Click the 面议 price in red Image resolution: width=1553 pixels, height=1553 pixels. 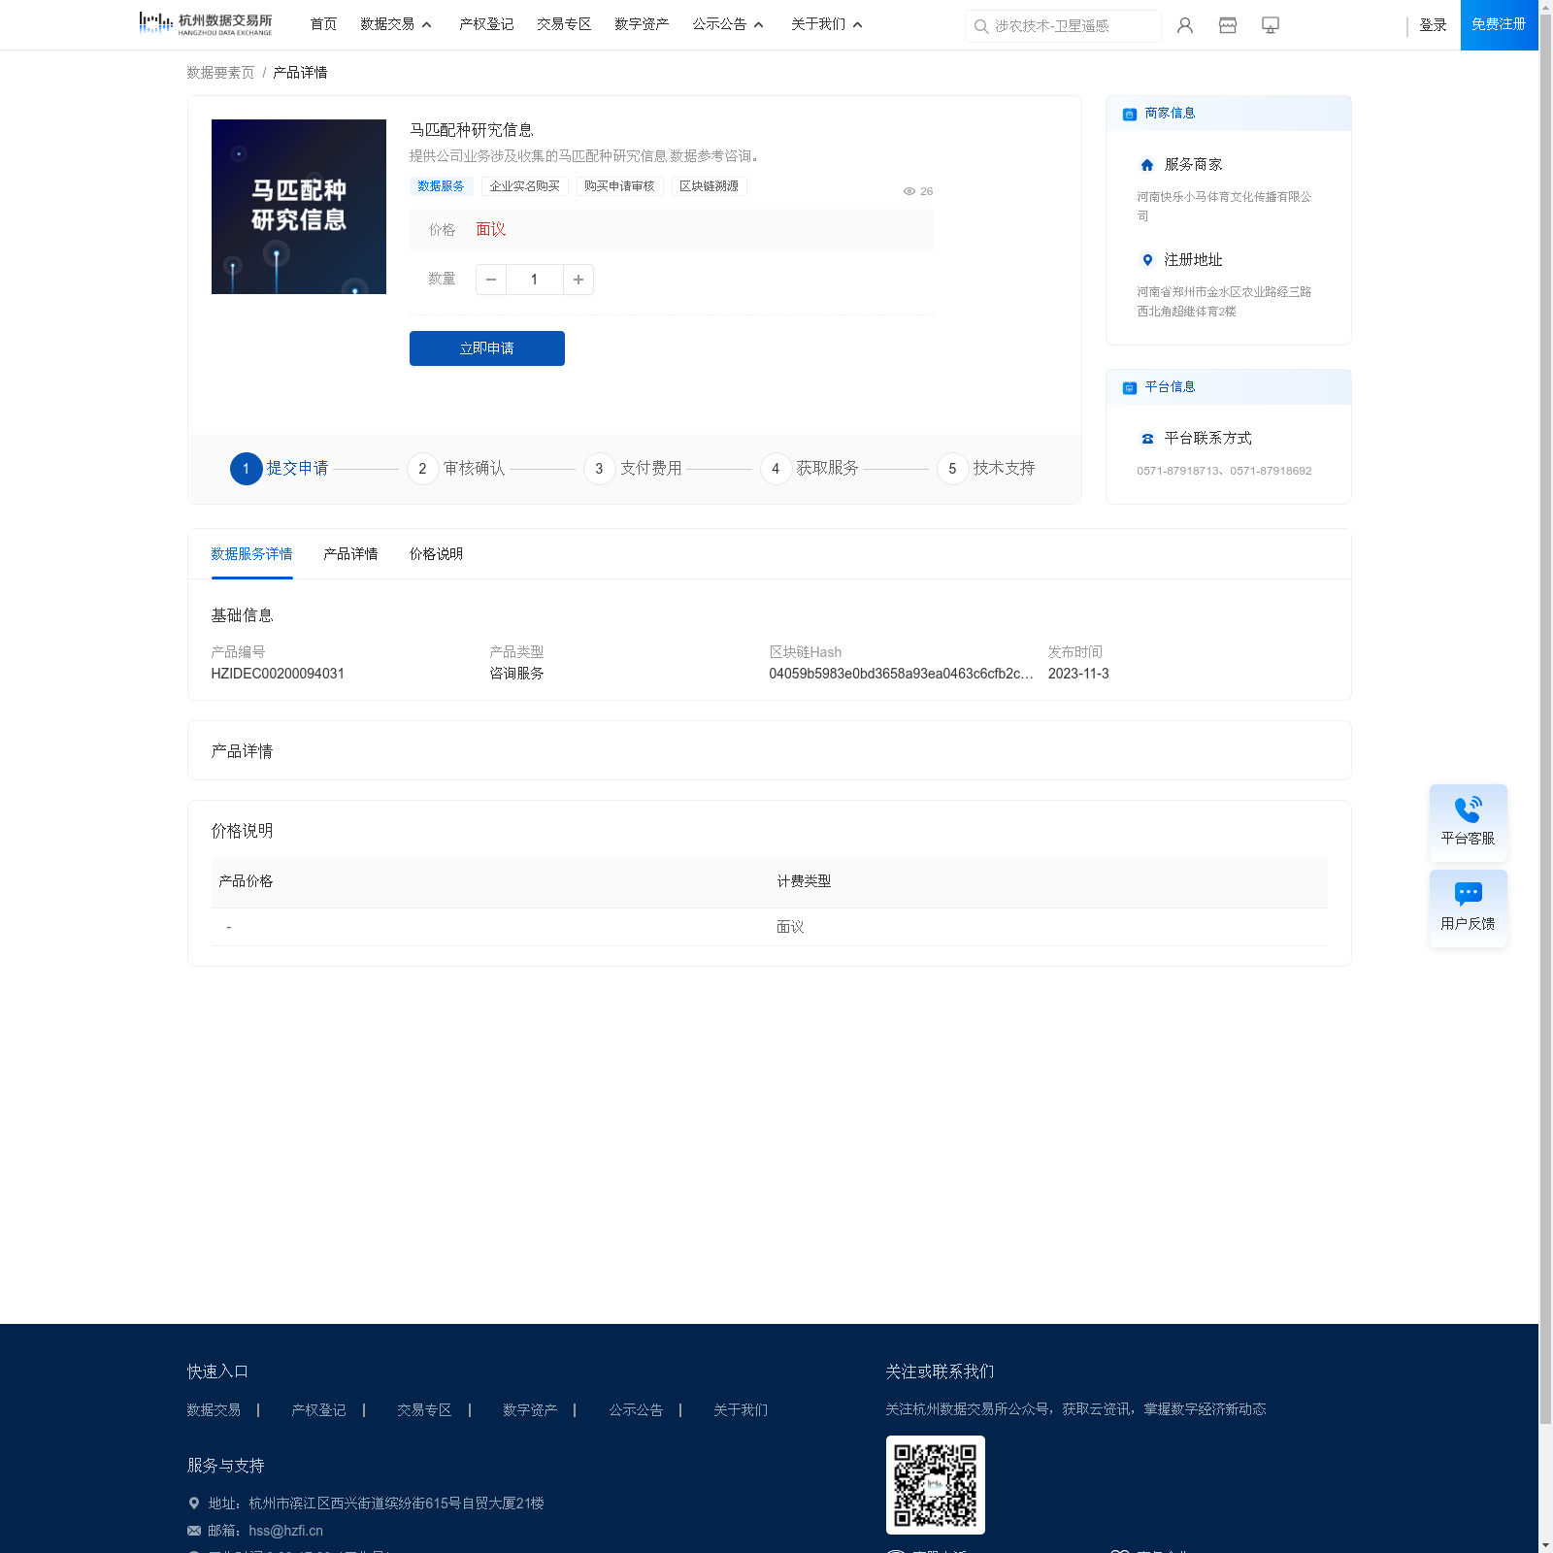[491, 230]
